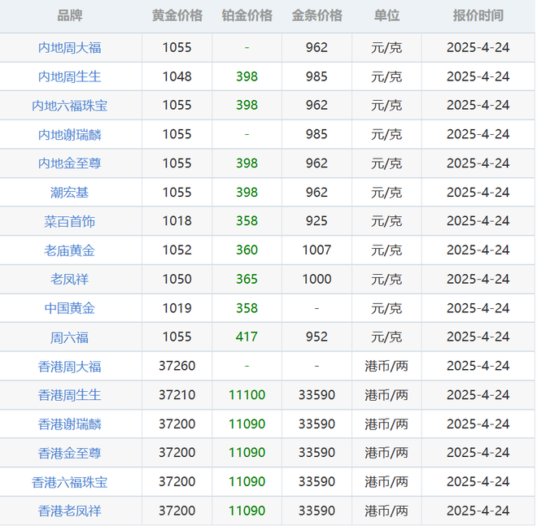Select gold price 1052 in 老庙黄金 row
This screenshot has height=526, width=537.
tap(177, 250)
